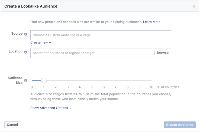Viewport: 200px width, 132px height.
Task: Click slider track at the 8 mark
Action: pos(128,81)
